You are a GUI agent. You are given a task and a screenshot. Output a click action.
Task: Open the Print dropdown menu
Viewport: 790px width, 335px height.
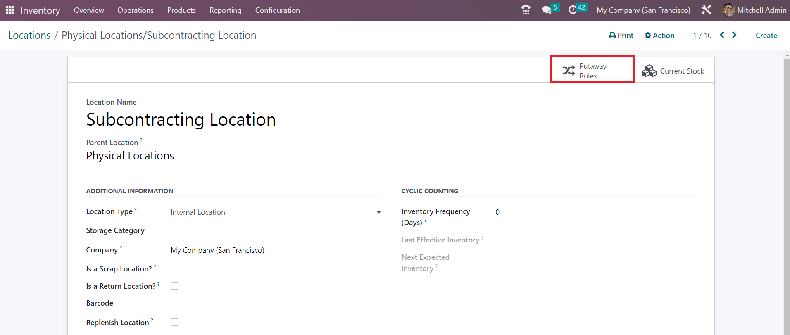click(x=621, y=36)
